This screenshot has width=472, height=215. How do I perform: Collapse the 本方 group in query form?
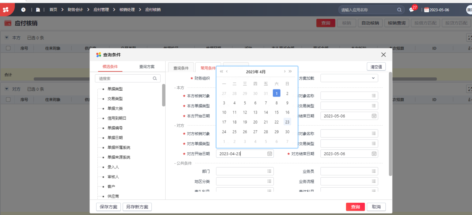(x=179, y=88)
